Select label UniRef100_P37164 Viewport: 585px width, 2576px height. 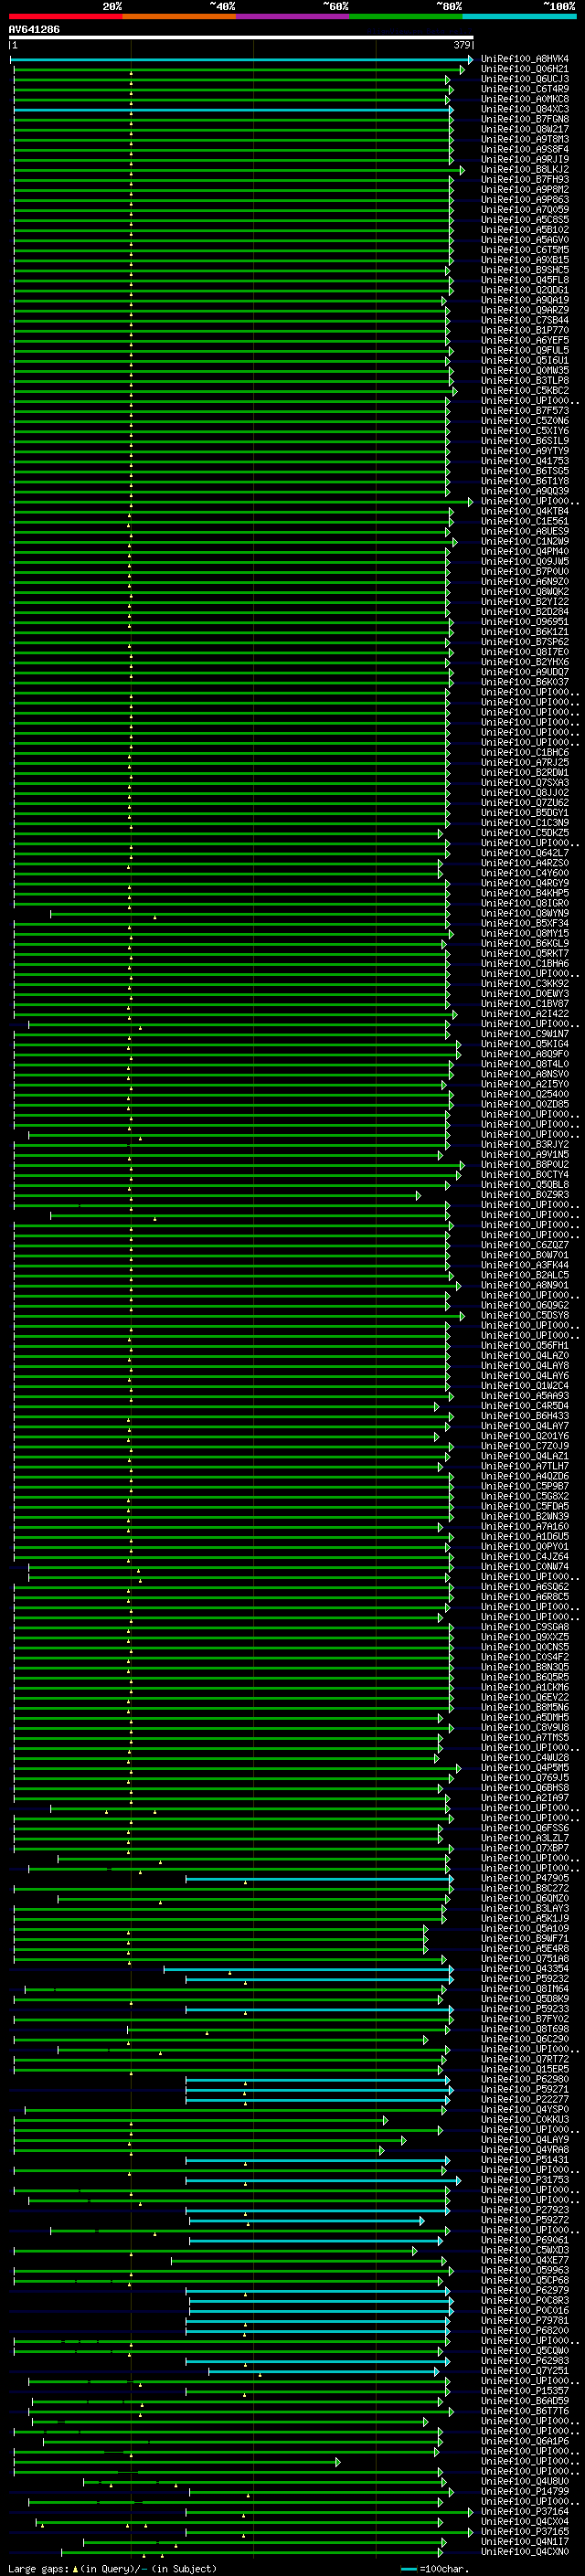click(525, 2511)
